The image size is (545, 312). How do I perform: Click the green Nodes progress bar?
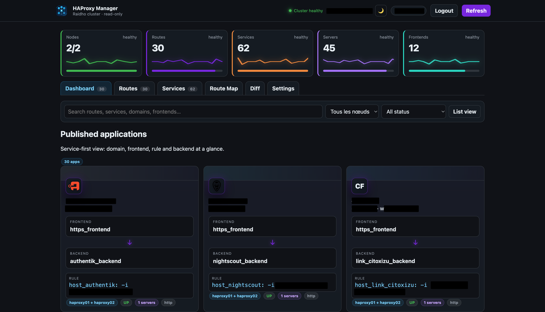101,71
